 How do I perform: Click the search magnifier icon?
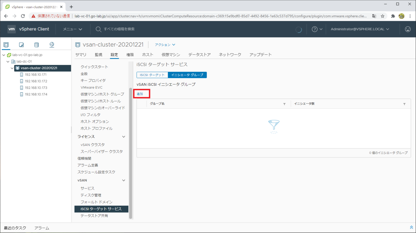[x=98, y=29]
